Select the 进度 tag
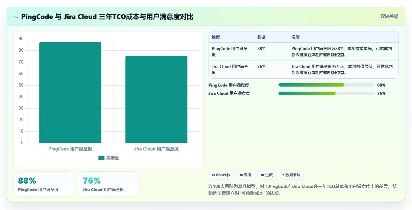This screenshot has width=412, height=210. point(267,175)
